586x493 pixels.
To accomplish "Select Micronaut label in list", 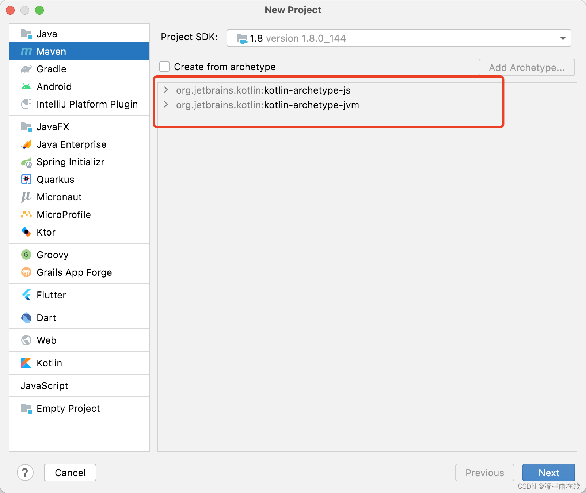I will tap(59, 197).
